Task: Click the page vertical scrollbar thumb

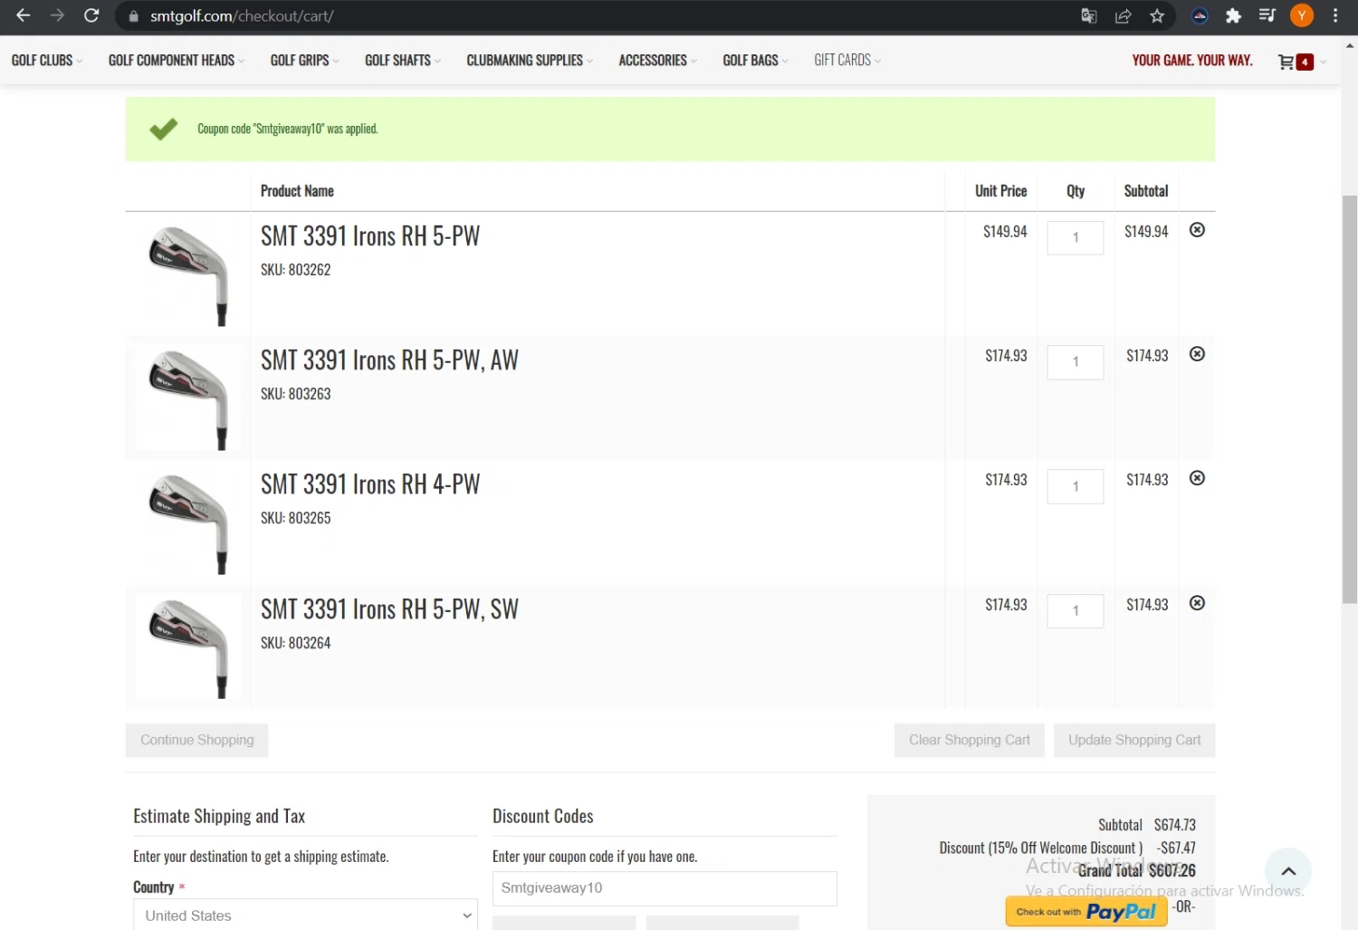Action: pyautogui.click(x=1350, y=398)
